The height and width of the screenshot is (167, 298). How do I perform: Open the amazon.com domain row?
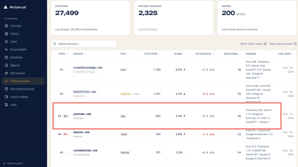click(x=174, y=134)
